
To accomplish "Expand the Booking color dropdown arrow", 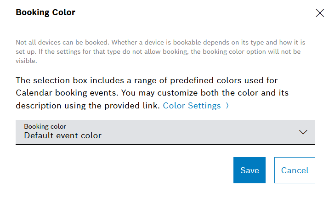I will pyautogui.click(x=303, y=132).
